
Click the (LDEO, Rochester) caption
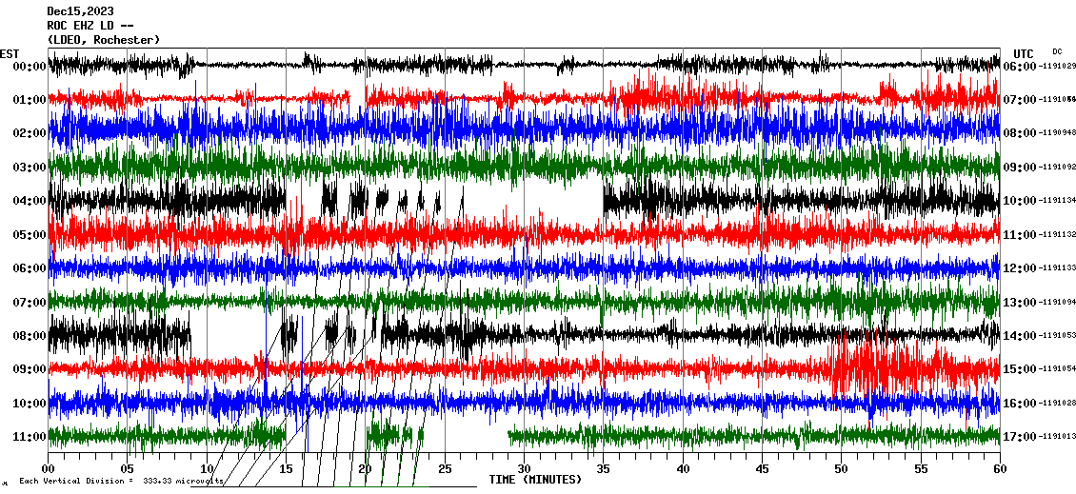pos(104,40)
